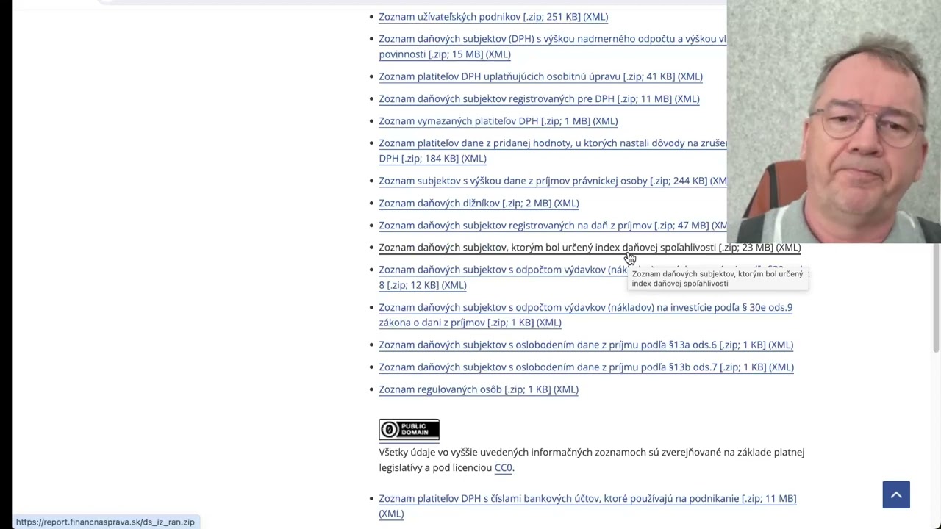Click the Public Domain CC0 badge
The image size is (941, 529).
tap(409, 430)
